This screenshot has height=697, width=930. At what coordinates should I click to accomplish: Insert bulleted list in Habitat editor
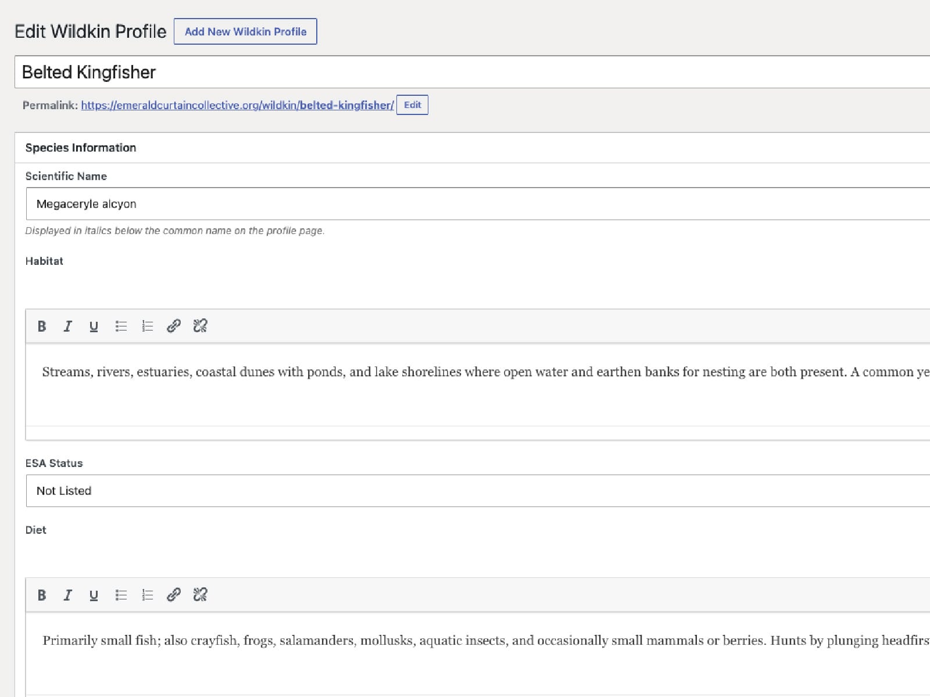121,326
